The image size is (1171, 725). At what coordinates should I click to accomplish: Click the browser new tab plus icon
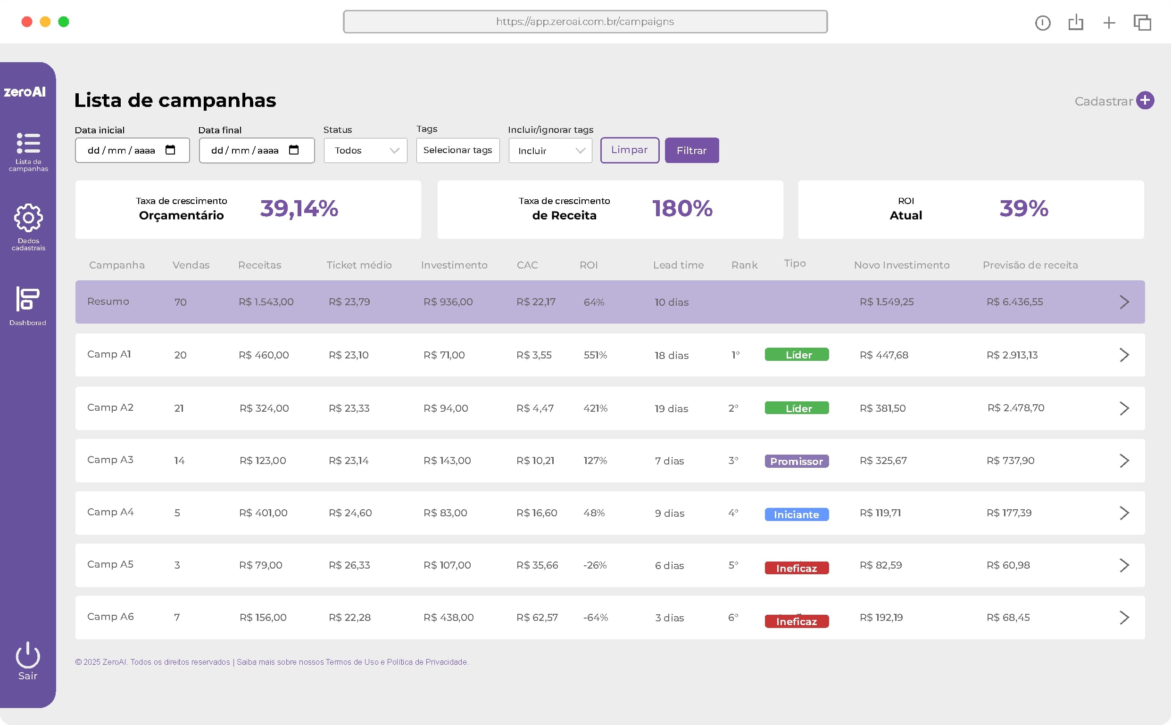click(1109, 22)
